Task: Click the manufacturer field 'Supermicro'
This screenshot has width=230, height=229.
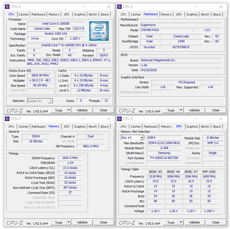Action: tap(181, 25)
